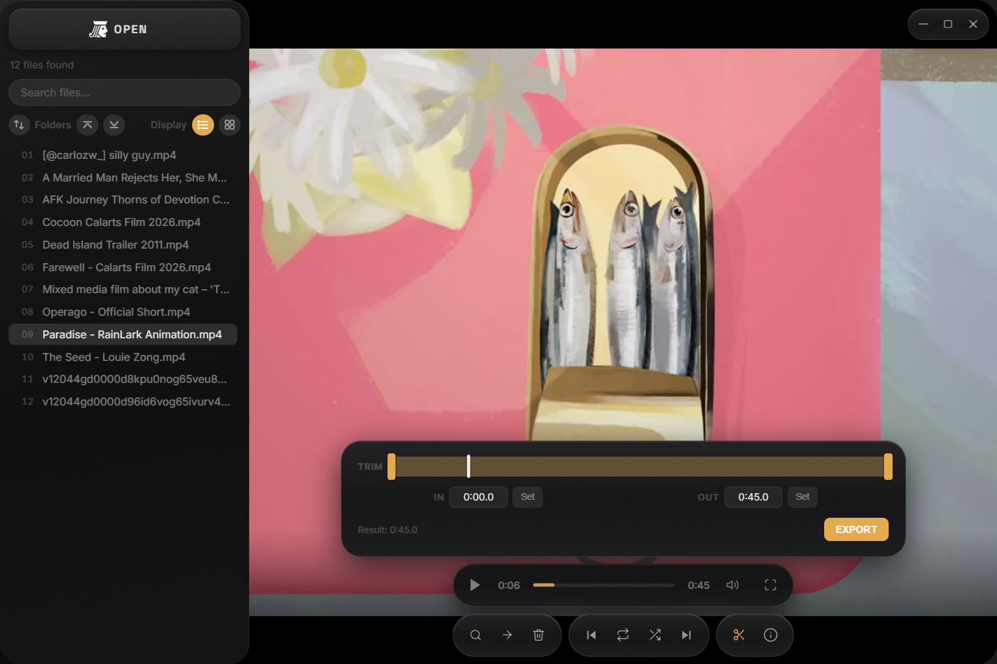Skip to the next video
The image size is (997, 664).
click(x=686, y=635)
